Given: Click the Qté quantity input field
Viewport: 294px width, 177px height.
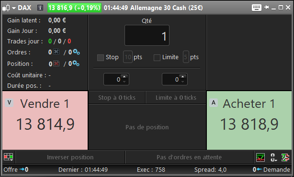Looking at the screenshot, I should 147,35.
